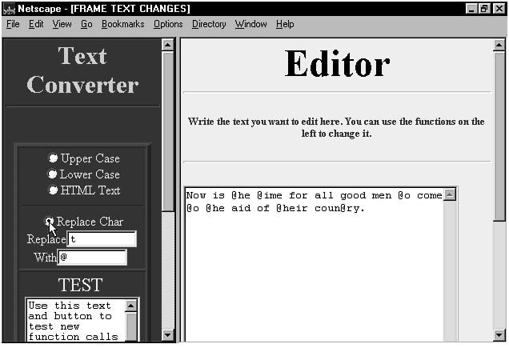Click the Editor frame's scroll up arrow

click(x=499, y=45)
